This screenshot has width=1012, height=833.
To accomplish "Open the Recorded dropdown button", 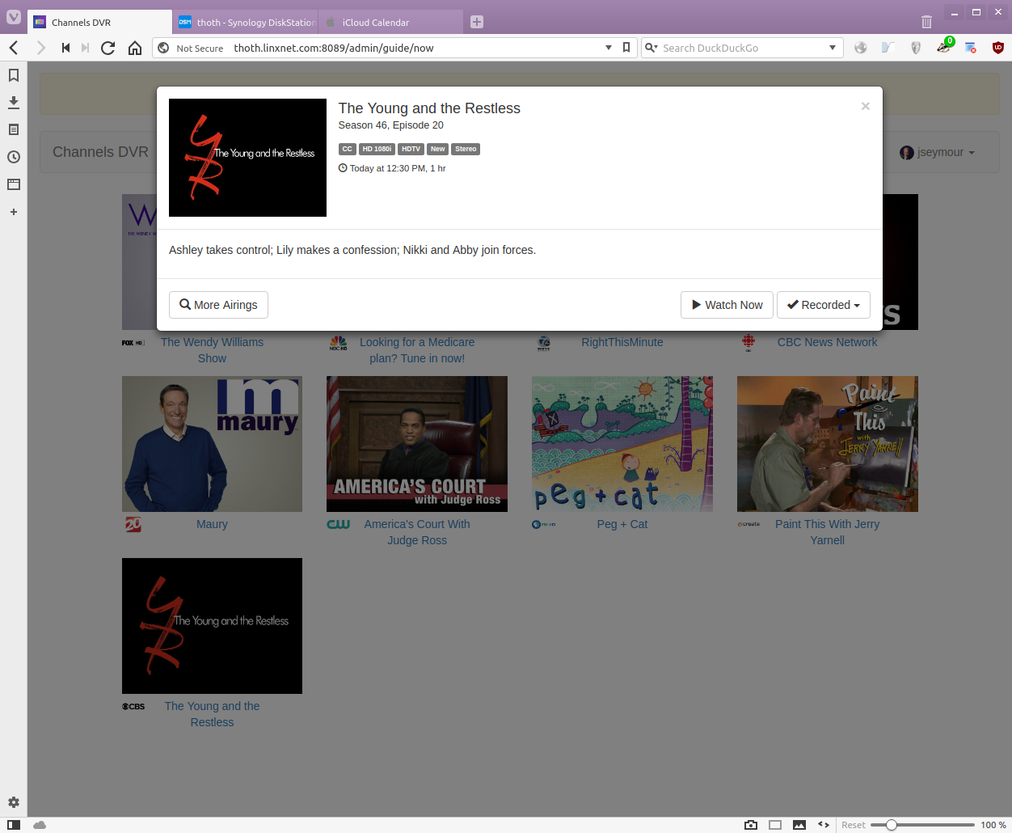I will (824, 305).
